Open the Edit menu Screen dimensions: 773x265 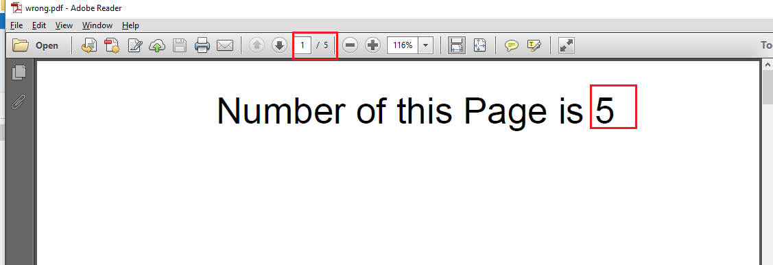click(39, 25)
